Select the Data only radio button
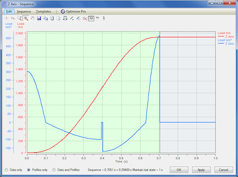This screenshot has width=238, height=177. point(6,170)
